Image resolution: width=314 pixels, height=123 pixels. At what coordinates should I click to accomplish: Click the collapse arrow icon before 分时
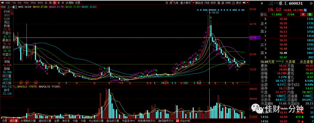(2, 3)
